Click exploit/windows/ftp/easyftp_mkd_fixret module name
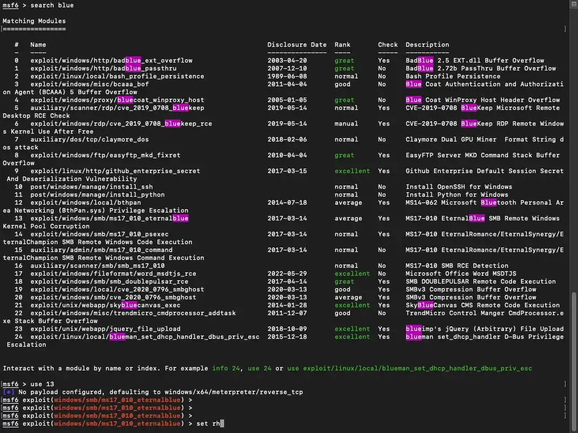This screenshot has height=433, width=578. (106, 156)
